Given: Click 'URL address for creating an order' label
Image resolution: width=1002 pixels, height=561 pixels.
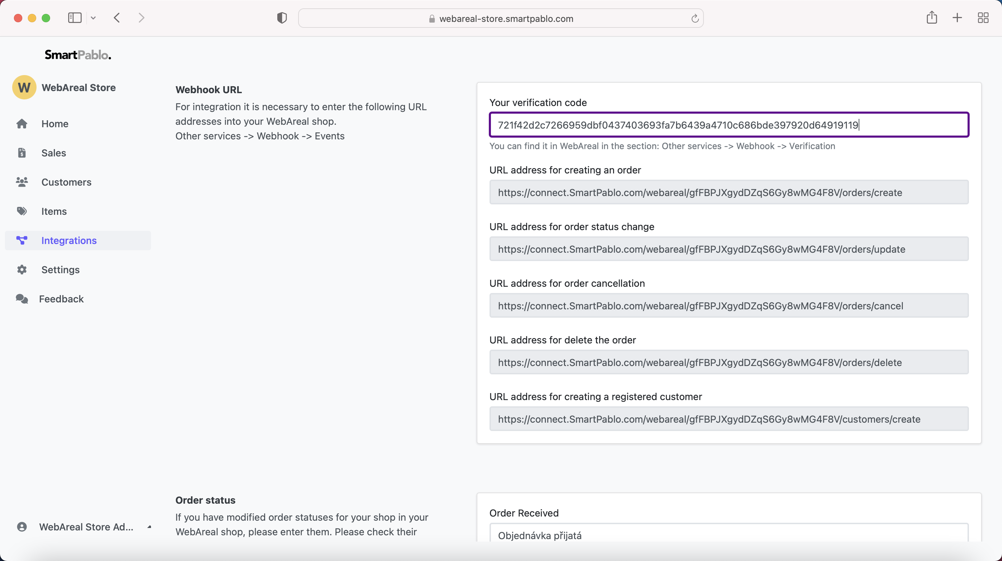Looking at the screenshot, I should (565, 170).
